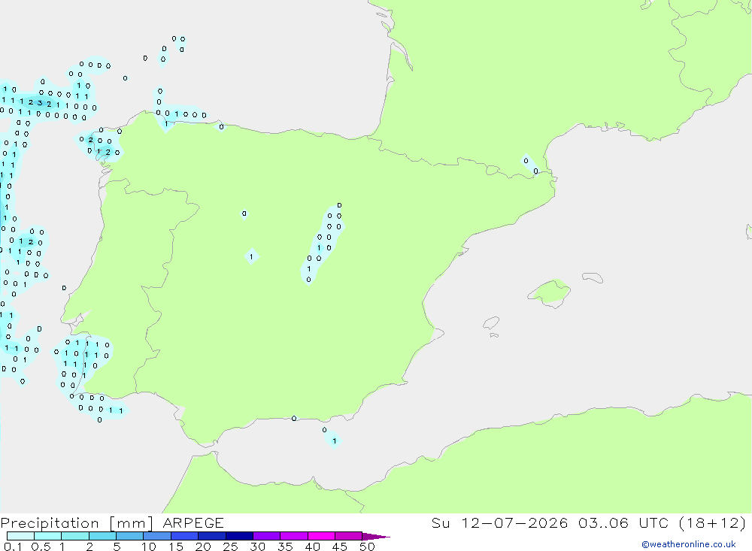
Task: Select the 30–35 mm violet legend swatch
Action: (x=266, y=536)
